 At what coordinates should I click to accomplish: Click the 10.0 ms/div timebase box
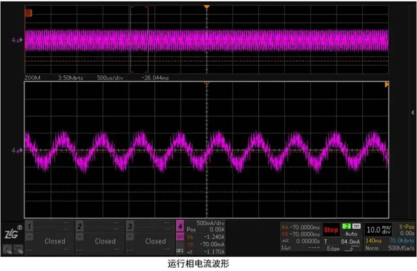coord(378,229)
